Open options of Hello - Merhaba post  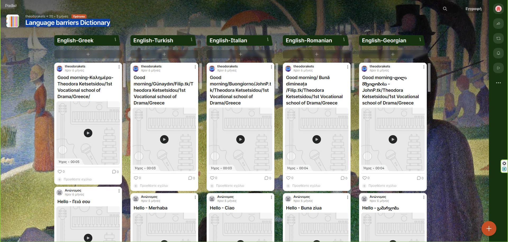195,197
